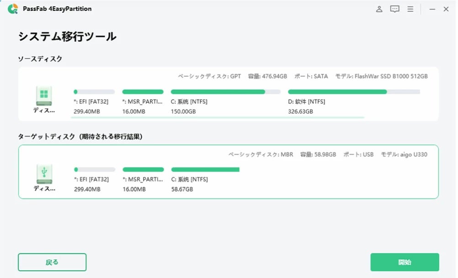Click the source disk horizontal scrollbar
The image size is (458, 278).
tap(218, 117)
